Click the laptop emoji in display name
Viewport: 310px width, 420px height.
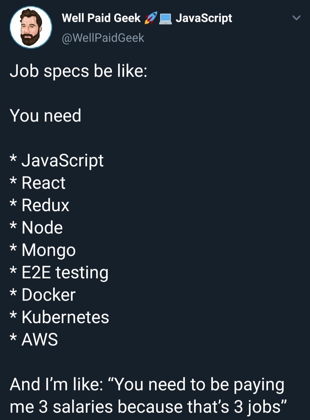pos(165,19)
